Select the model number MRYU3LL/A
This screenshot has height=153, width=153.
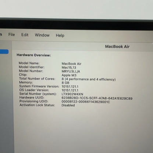coord(71,71)
